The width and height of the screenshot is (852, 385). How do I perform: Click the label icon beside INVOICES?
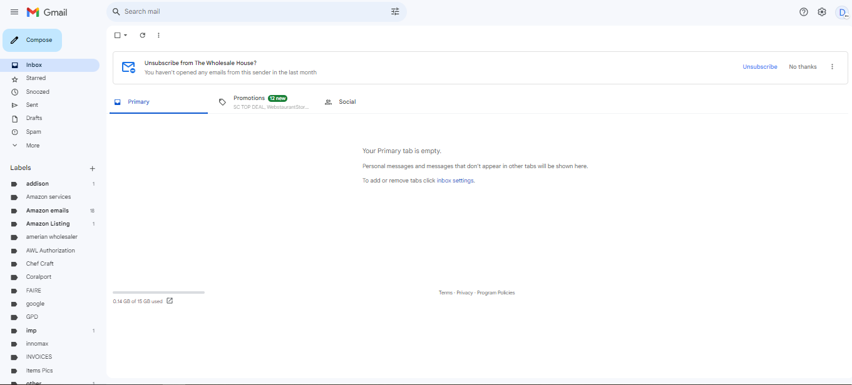[x=14, y=357]
